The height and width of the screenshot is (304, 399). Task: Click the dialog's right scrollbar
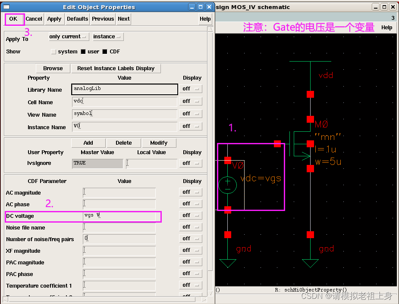click(x=210, y=172)
